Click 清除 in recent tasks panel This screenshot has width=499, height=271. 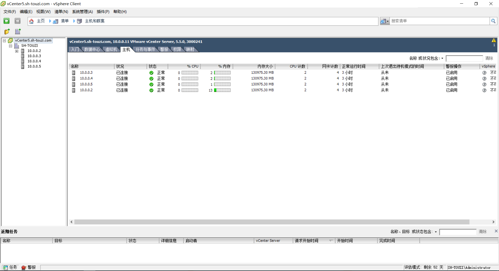pyautogui.click(x=483, y=232)
